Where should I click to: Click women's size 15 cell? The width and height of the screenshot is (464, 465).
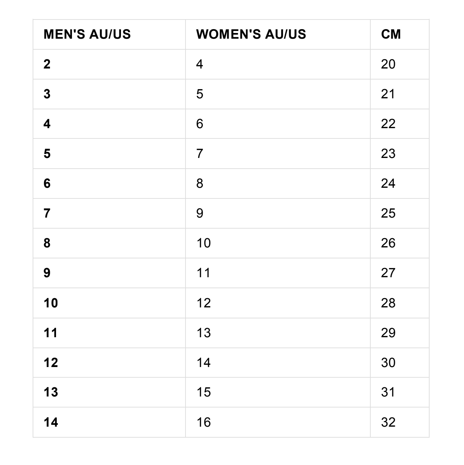pos(204,392)
